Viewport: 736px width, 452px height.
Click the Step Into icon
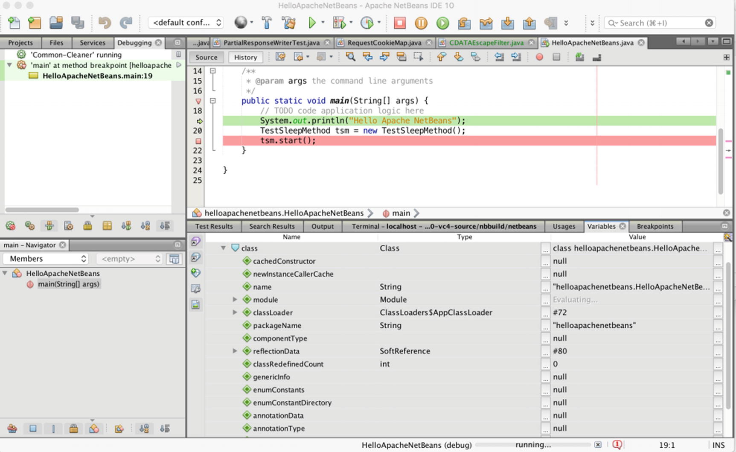tap(507, 23)
